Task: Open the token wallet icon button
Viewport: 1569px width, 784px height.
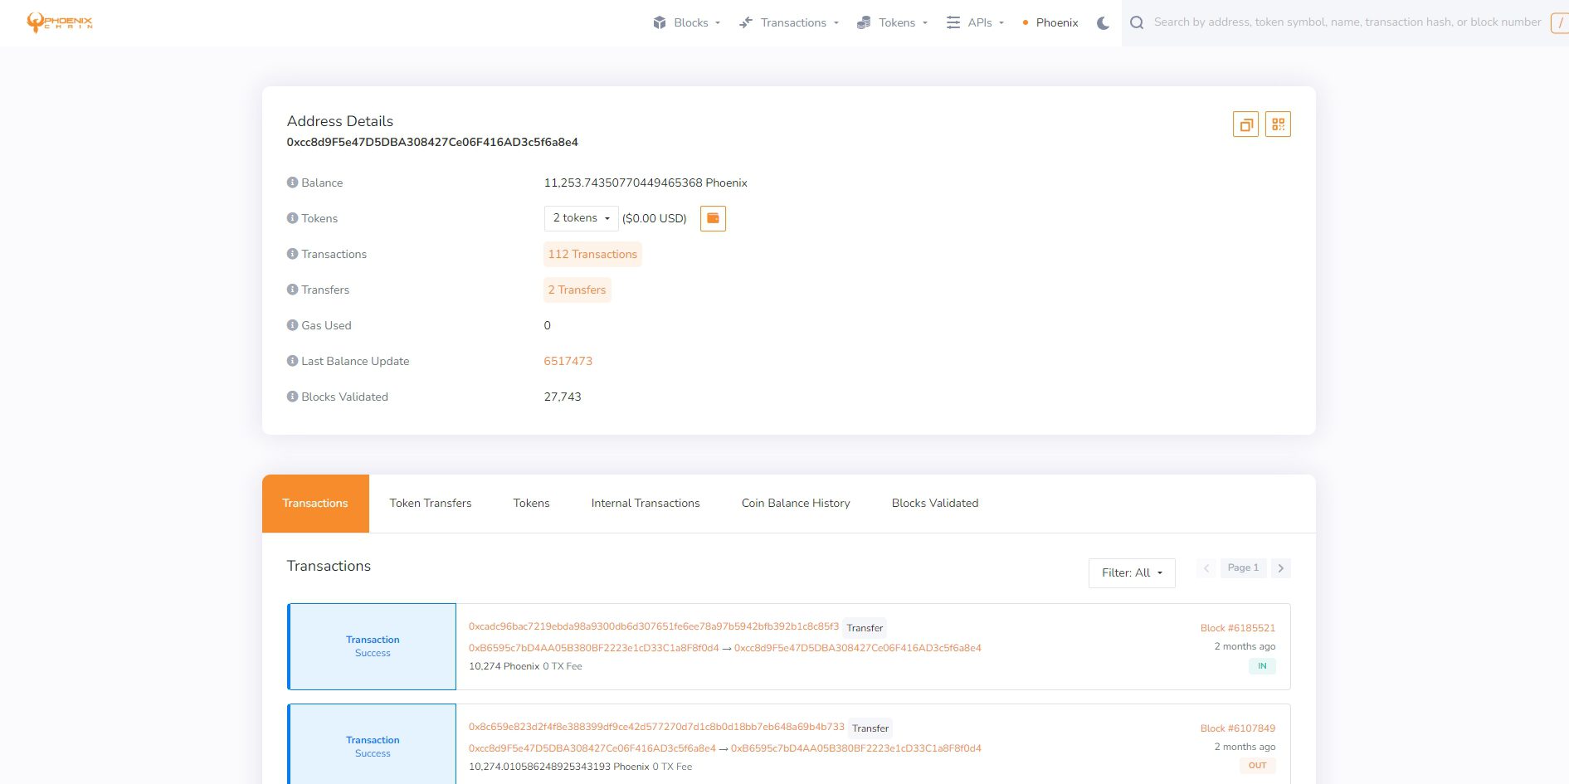Action: click(x=713, y=218)
